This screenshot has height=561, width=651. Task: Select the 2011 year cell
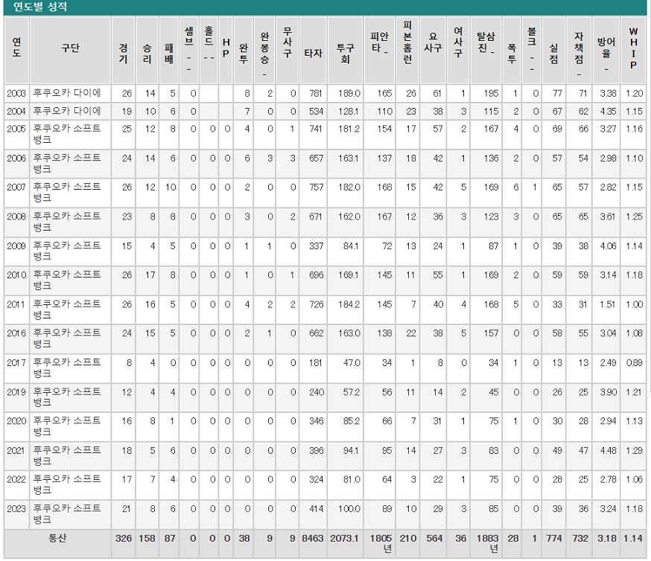coord(16,304)
